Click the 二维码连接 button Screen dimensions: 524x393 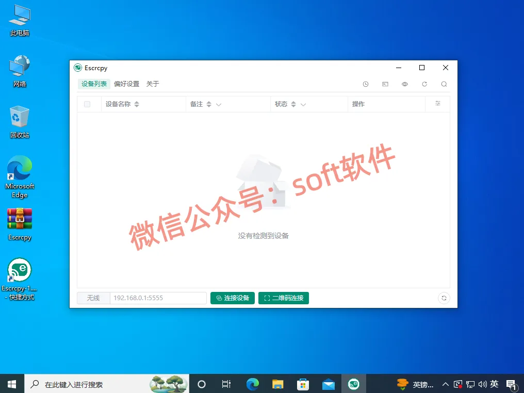coord(284,298)
